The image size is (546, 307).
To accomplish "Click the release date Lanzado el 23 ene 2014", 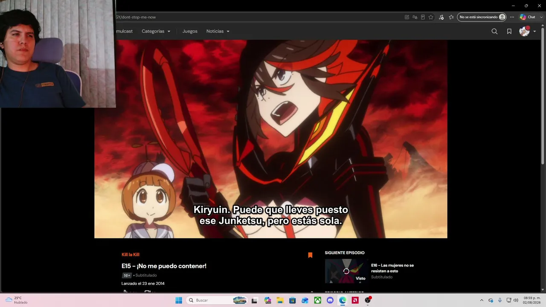I will coord(143,284).
